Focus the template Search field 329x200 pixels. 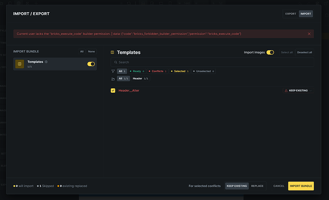coord(212,62)
